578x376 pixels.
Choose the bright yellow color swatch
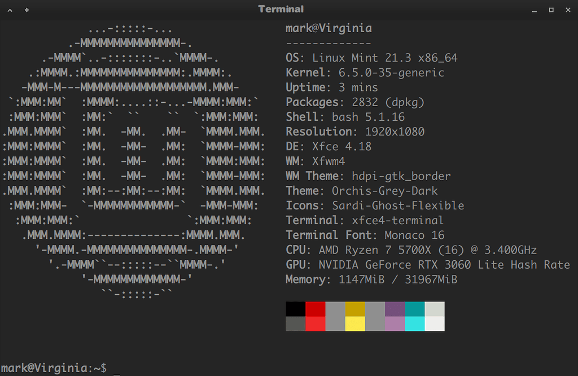355,323
